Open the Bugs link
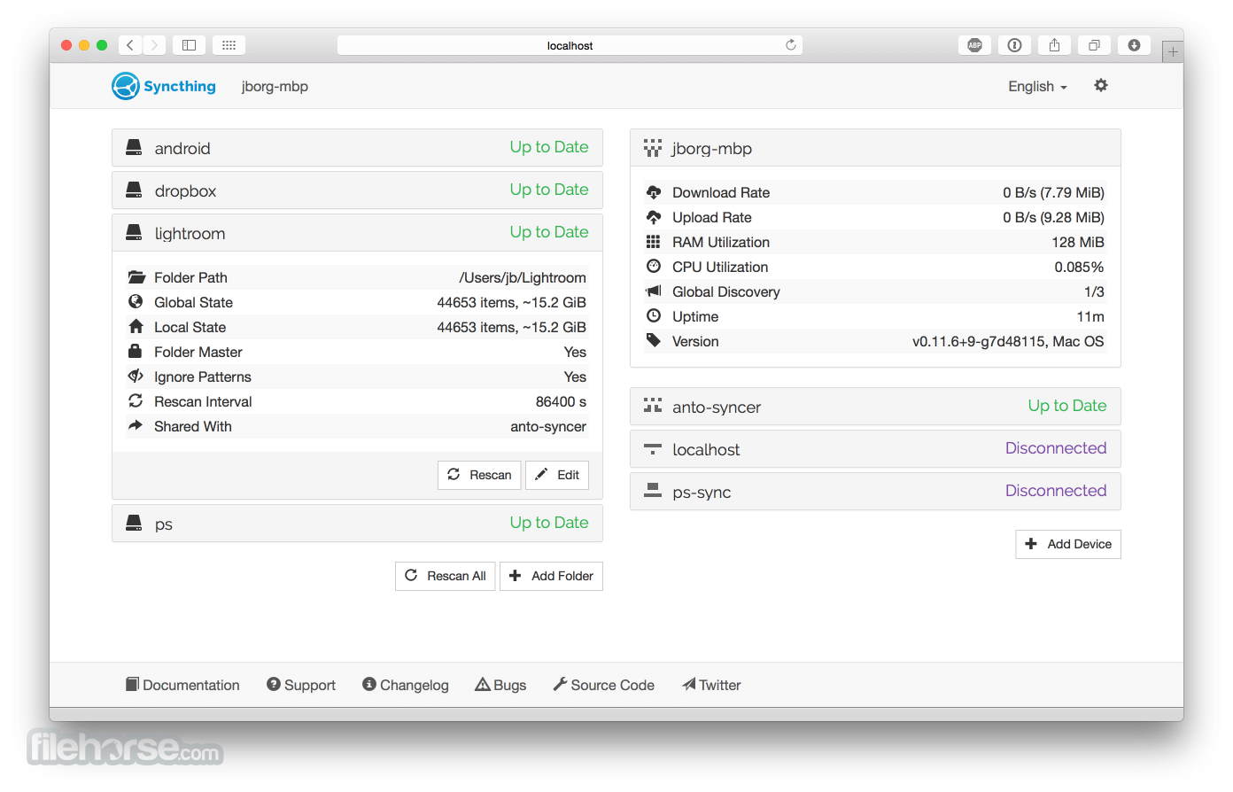 (500, 685)
